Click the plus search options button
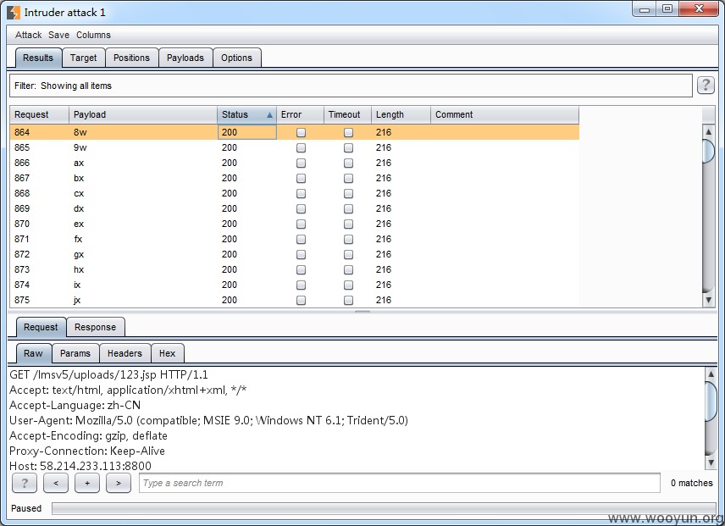 coord(87,483)
